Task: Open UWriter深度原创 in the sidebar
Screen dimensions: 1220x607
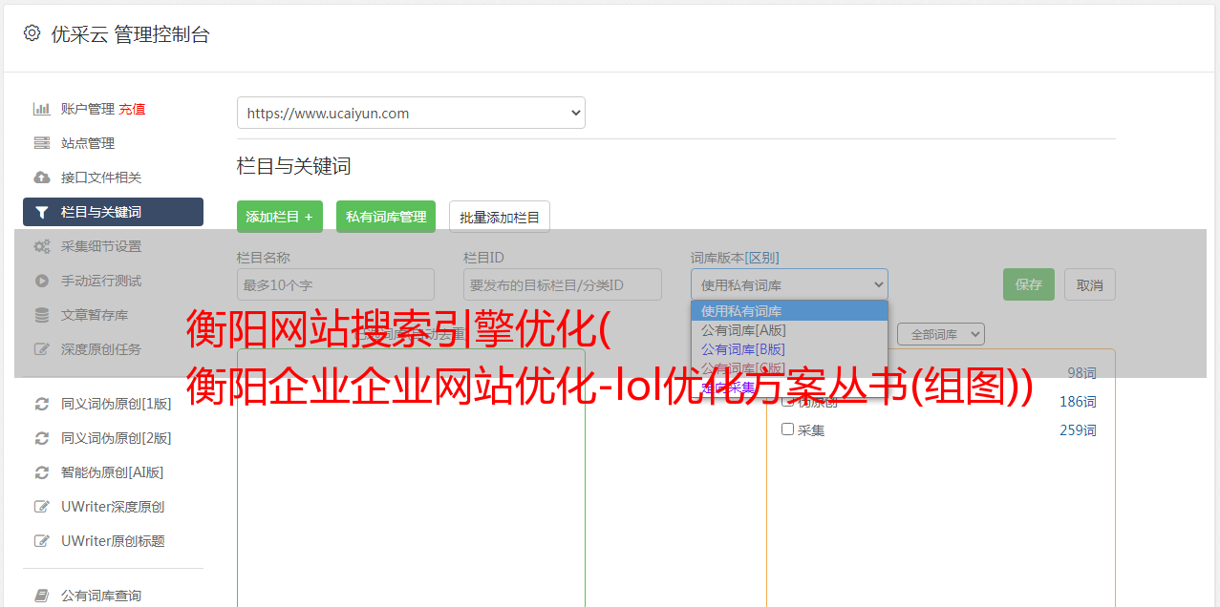Action: coord(113,507)
